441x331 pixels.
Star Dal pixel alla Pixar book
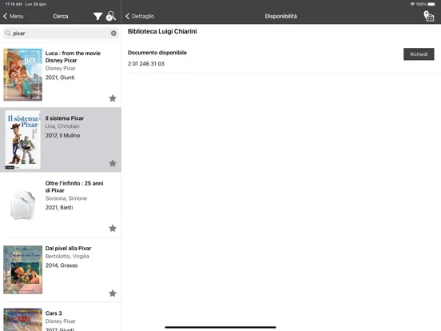(113, 293)
